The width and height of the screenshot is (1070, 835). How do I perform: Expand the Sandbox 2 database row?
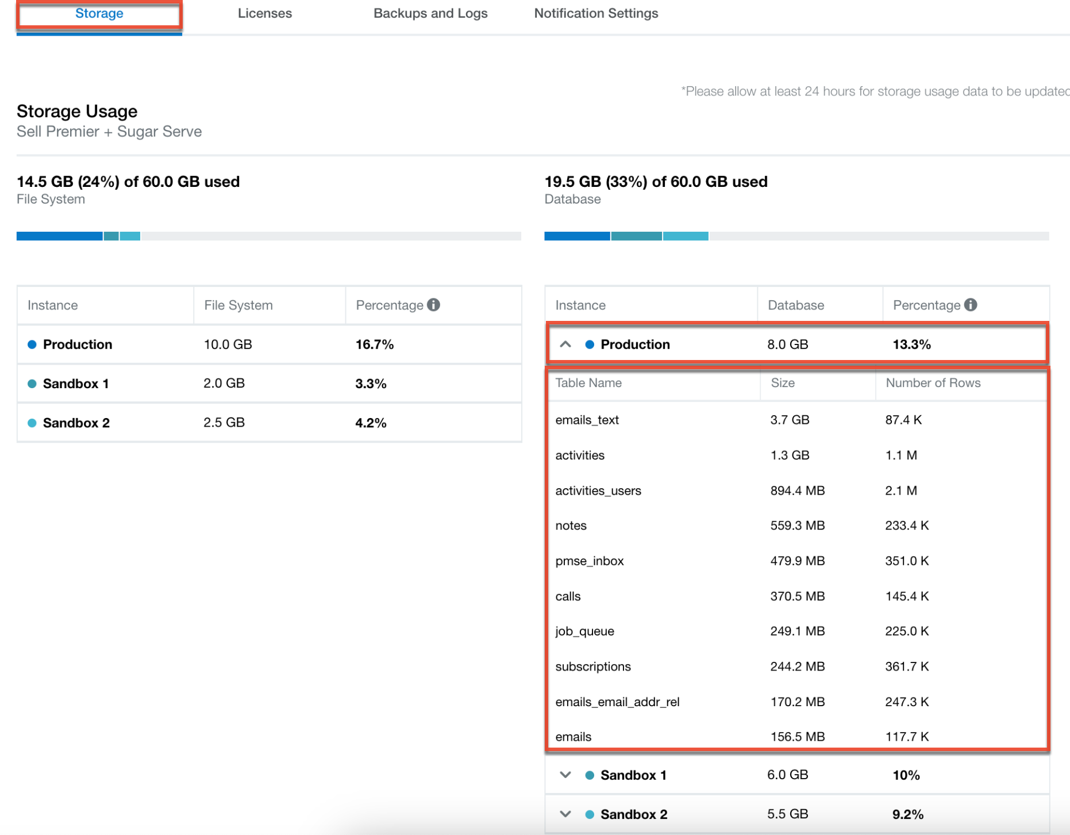[x=565, y=814]
